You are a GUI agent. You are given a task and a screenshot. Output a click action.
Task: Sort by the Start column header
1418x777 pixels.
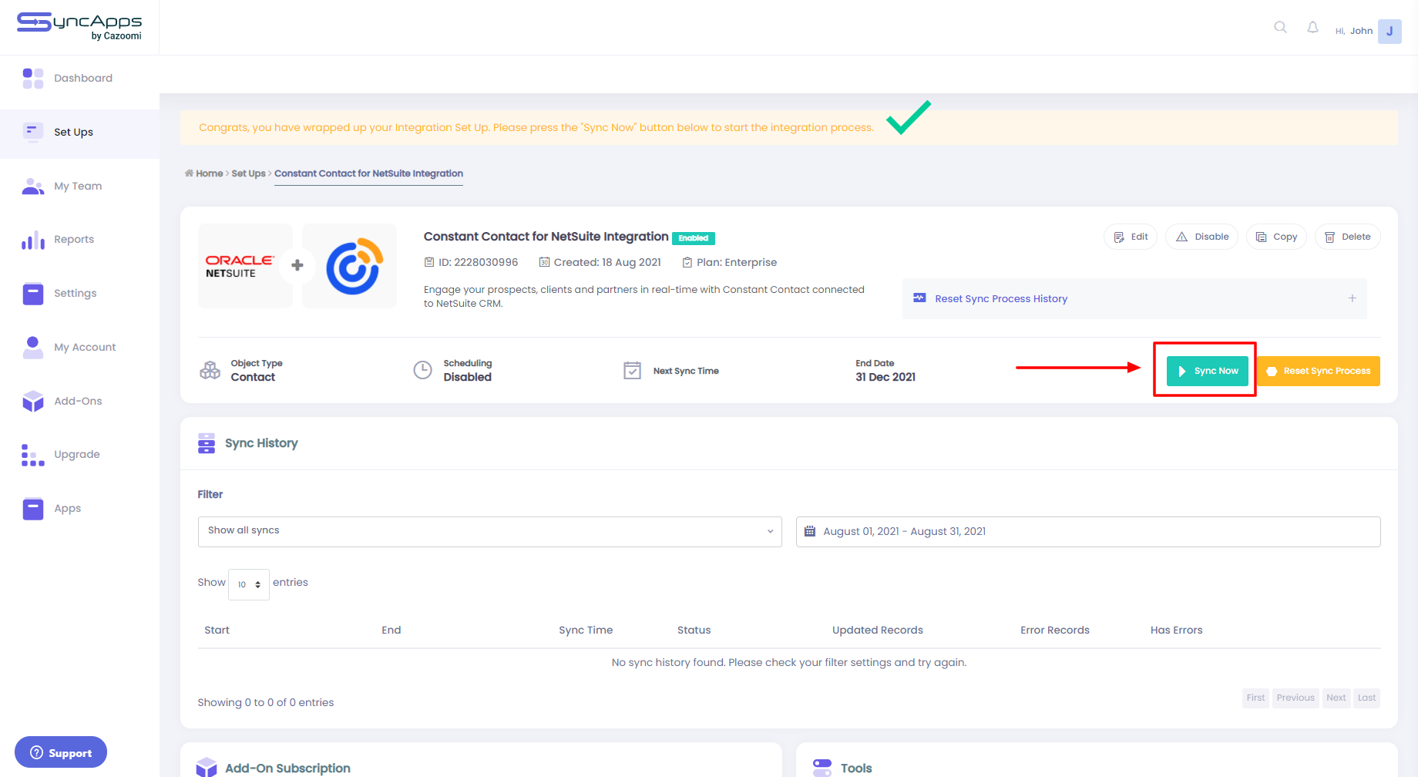[217, 630]
